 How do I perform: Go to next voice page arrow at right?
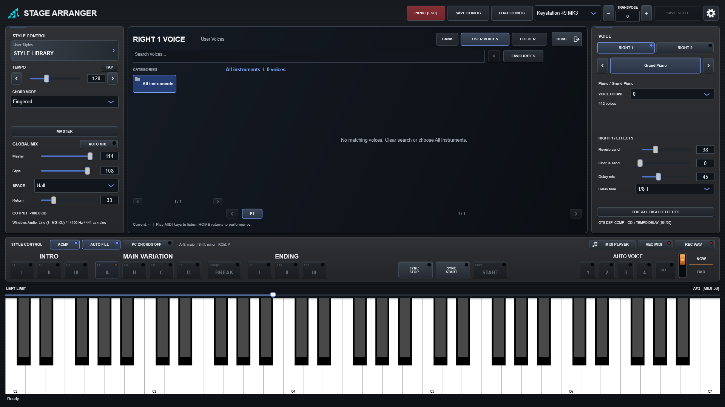pos(575,214)
